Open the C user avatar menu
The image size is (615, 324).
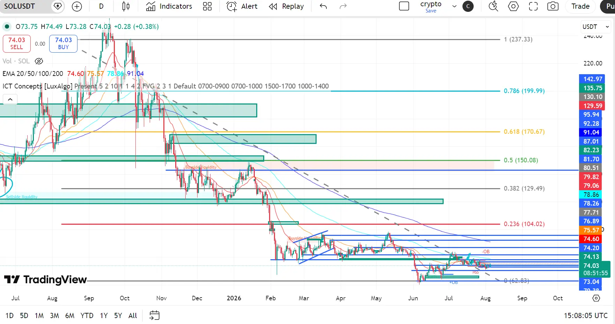click(468, 6)
